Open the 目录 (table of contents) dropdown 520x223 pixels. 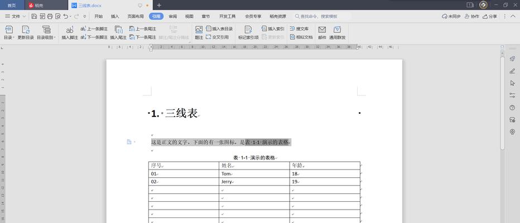click(9, 33)
